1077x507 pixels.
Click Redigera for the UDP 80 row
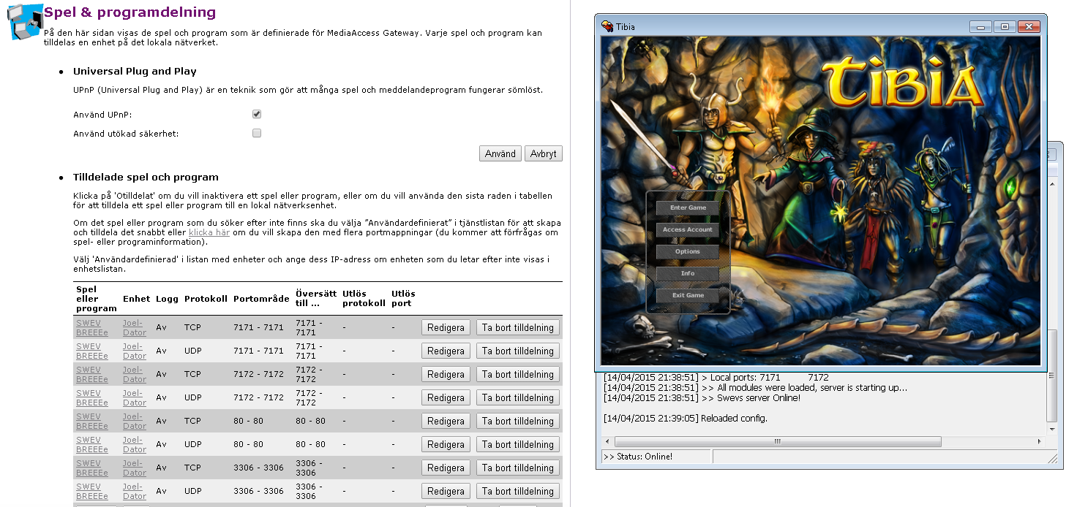[x=446, y=444]
